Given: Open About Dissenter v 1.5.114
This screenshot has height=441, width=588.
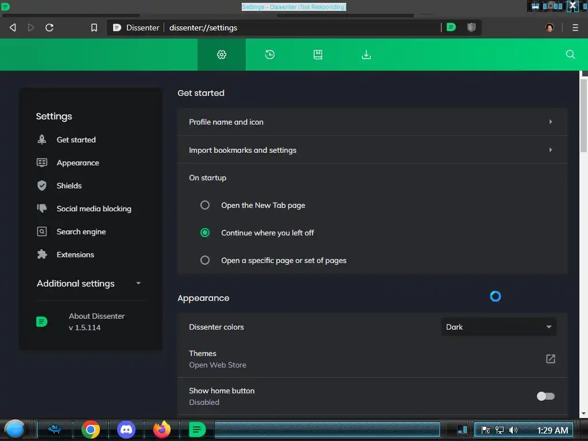Looking at the screenshot, I should (96, 322).
